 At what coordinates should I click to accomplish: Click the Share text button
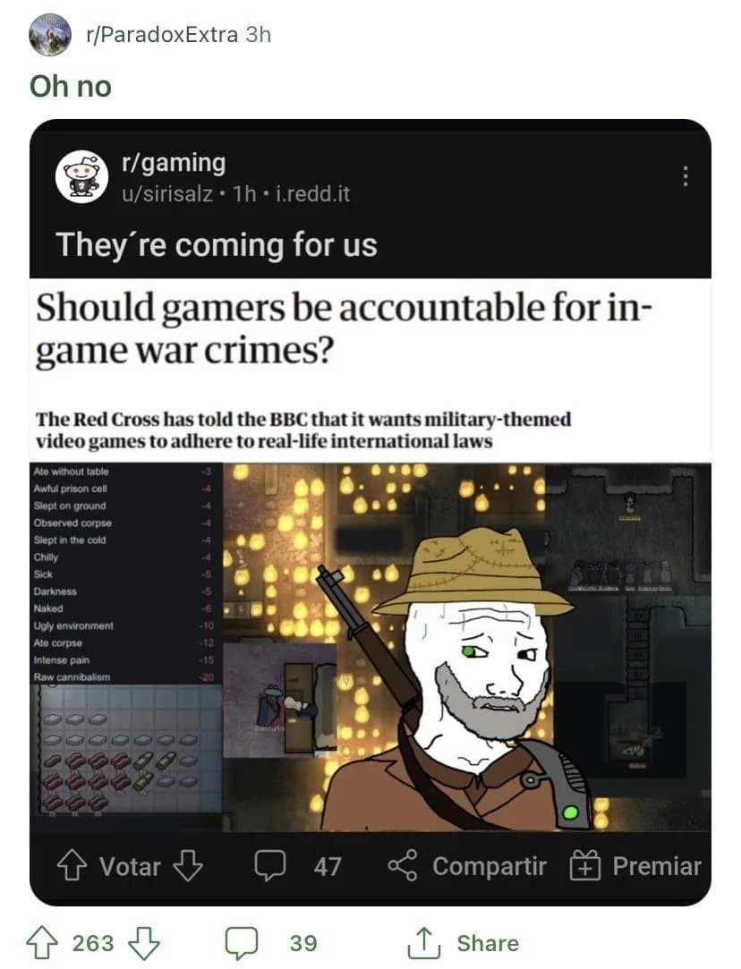(x=488, y=943)
